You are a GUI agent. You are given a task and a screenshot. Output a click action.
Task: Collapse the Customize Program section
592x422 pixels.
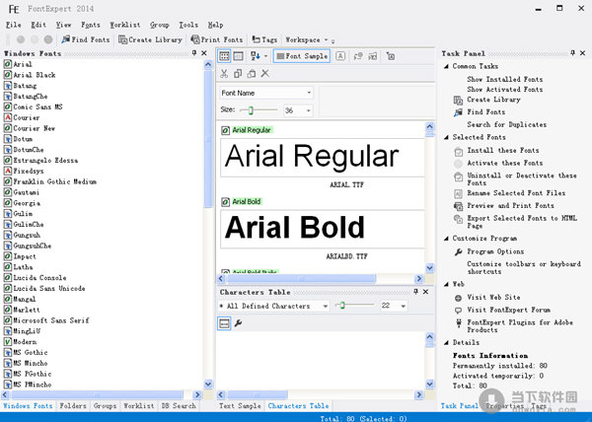[446, 239]
